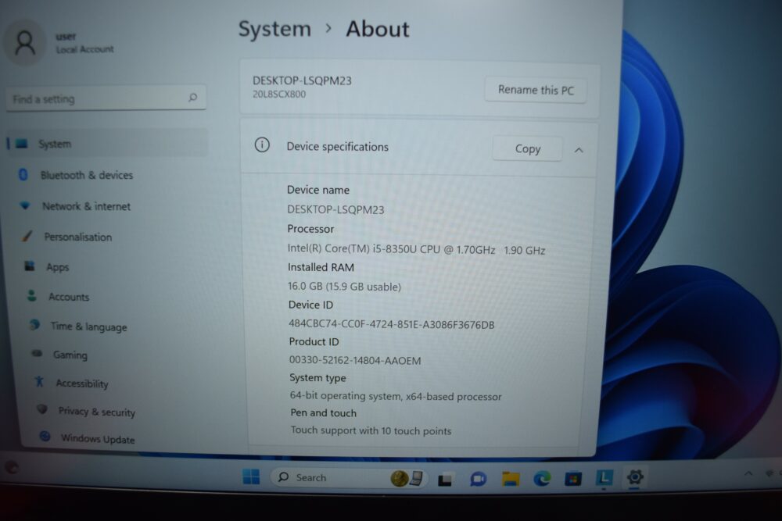
Task: Click Touch support with 10 touch points
Action: tap(371, 430)
